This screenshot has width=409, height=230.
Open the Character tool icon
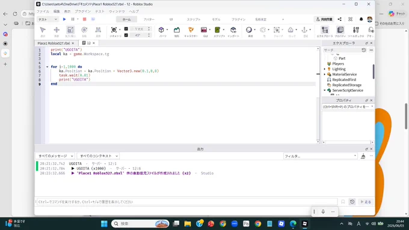(191, 30)
